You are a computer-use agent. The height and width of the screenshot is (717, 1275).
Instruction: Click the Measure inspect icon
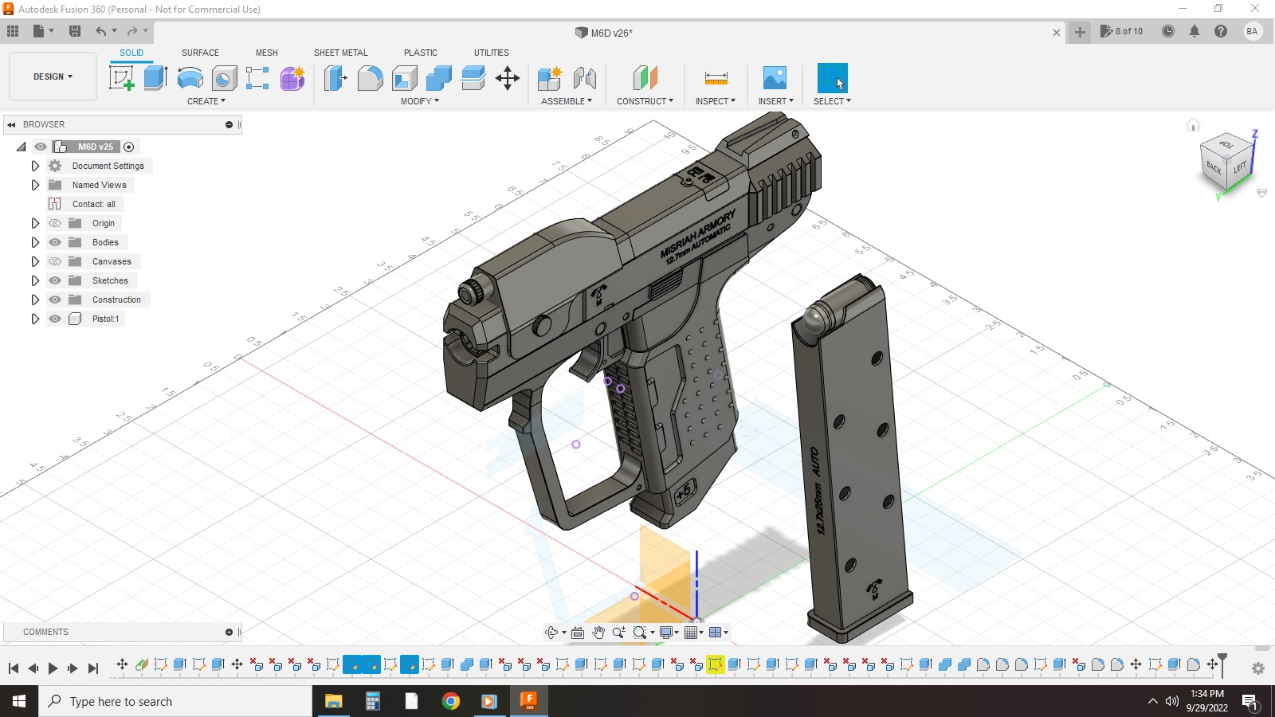tap(716, 78)
